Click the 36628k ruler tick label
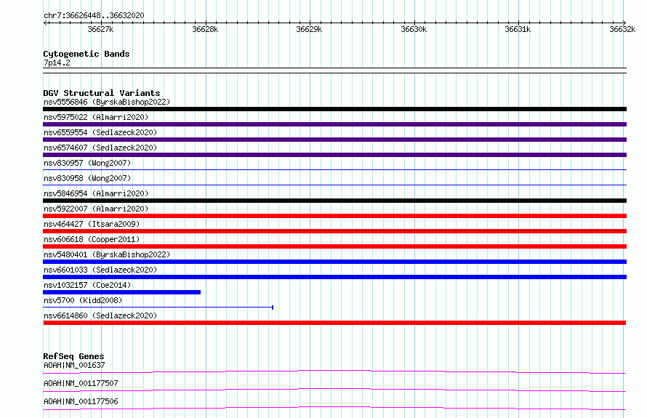The height and width of the screenshot is (418, 647). coord(205,29)
